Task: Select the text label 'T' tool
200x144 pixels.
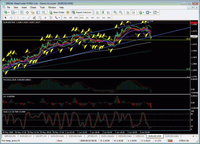Action: coord(51,18)
